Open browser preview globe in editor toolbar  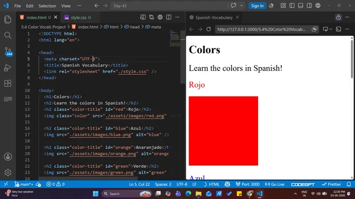pos(160,17)
